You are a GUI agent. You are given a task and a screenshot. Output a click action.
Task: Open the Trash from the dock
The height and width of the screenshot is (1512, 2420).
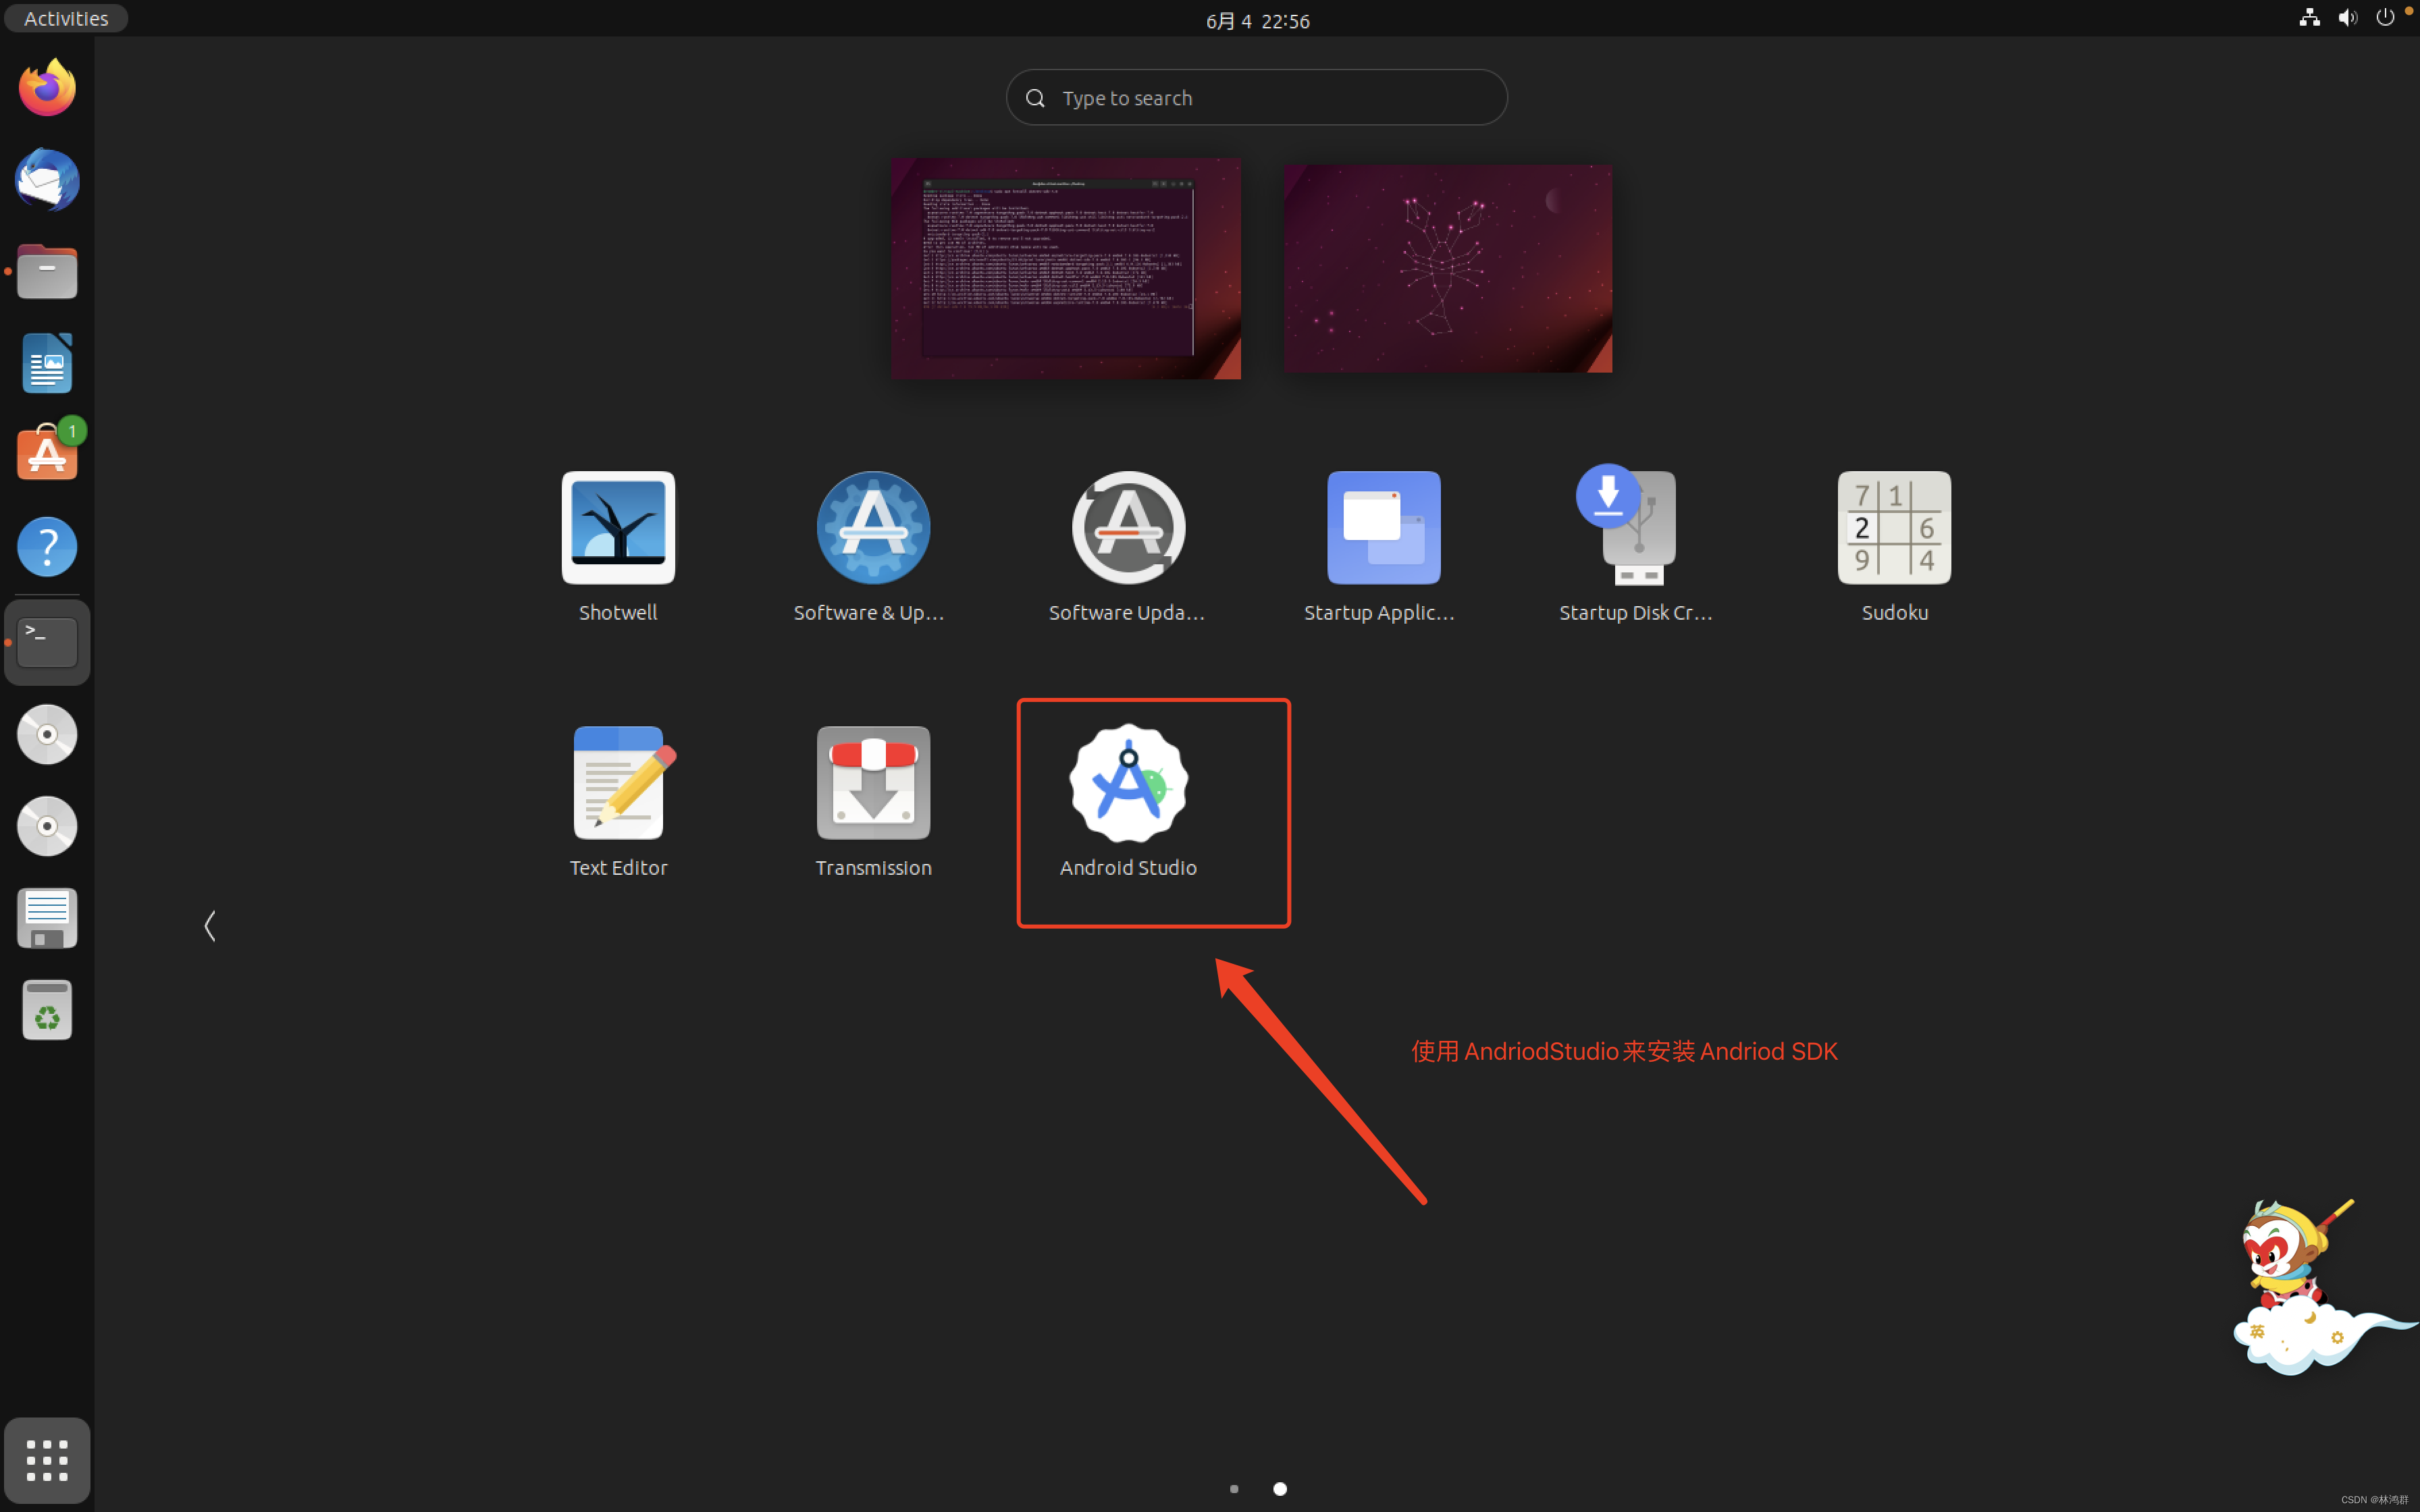point(46,1009)
